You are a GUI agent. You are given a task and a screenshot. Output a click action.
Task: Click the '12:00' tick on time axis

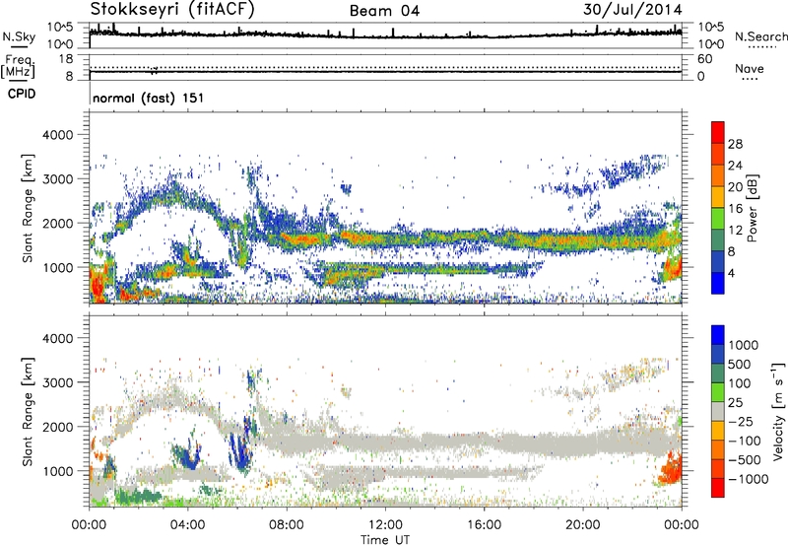tap(385, 525)
